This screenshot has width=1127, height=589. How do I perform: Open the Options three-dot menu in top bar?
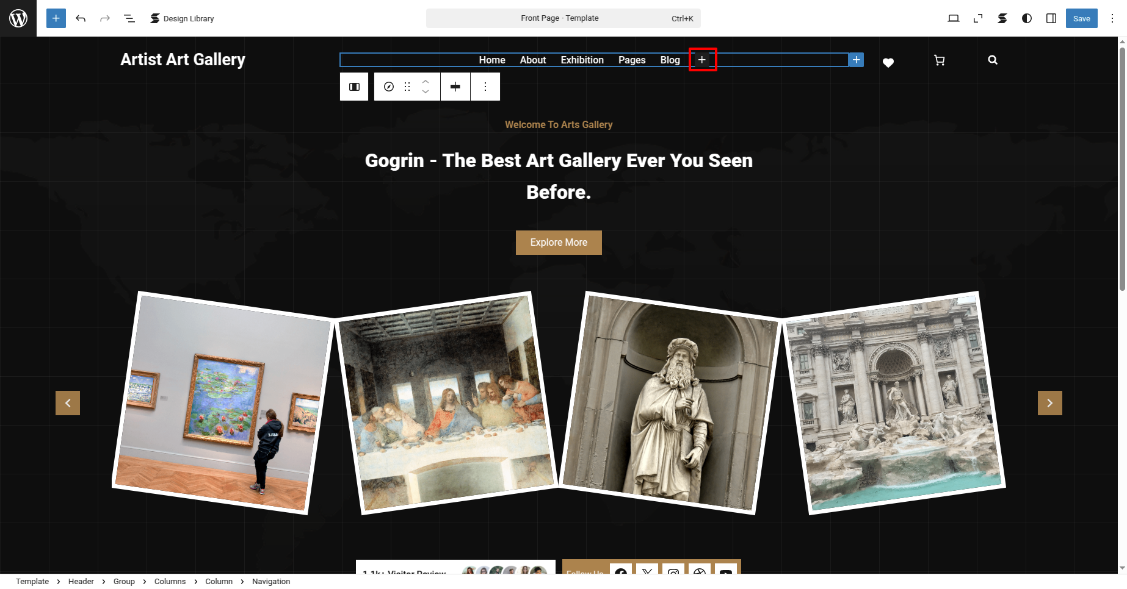[1112, 18]
